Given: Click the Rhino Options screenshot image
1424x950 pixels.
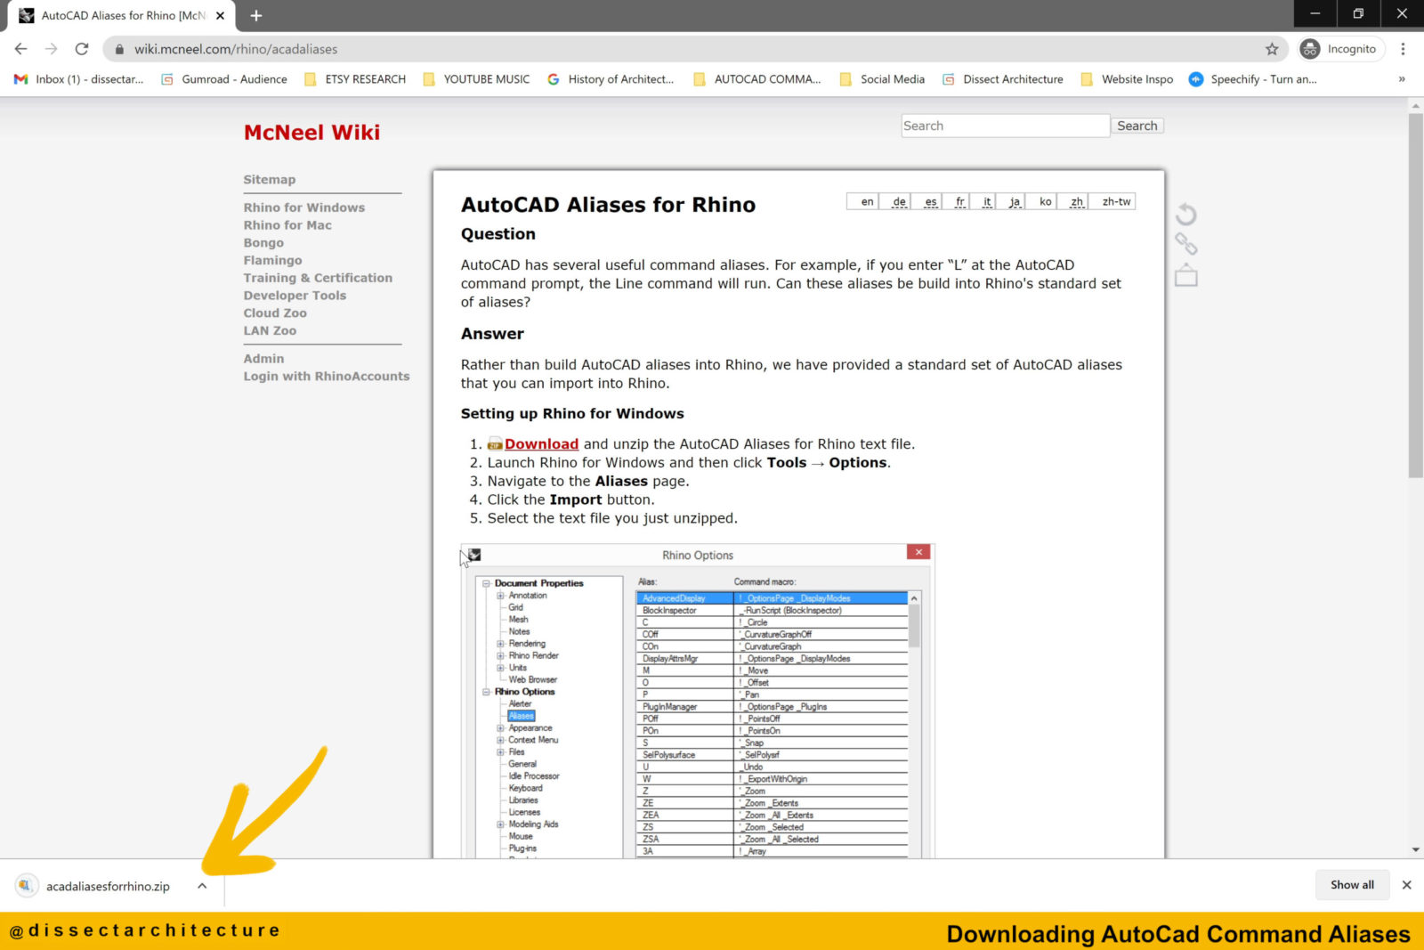Looking at the screenshot, I should point(698,701).
